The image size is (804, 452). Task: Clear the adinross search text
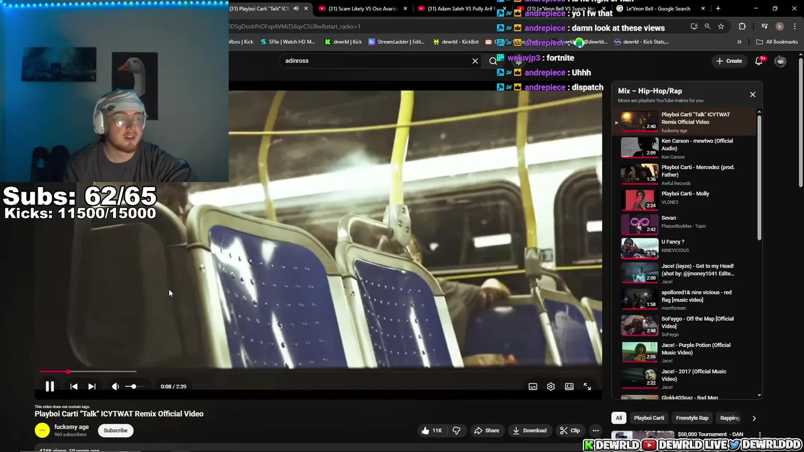click(475, 61)
